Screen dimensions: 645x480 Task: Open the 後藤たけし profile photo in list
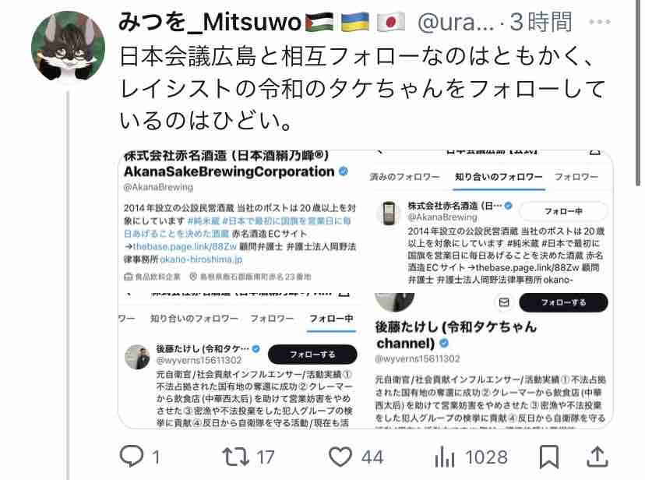coord(137,357)
